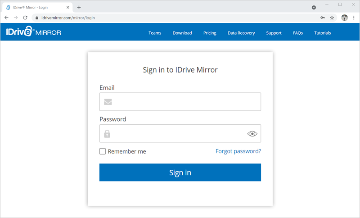Open the Chrome profile avatar

[344, 18]
